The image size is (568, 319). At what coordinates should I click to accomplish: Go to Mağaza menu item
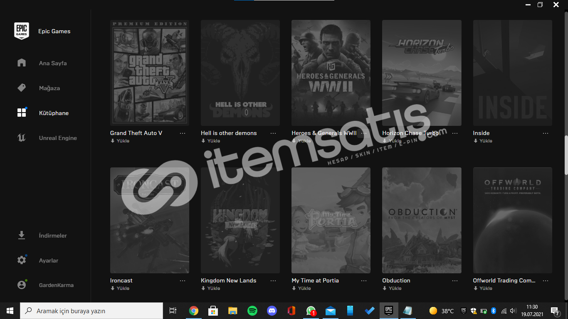coord(49,88)
